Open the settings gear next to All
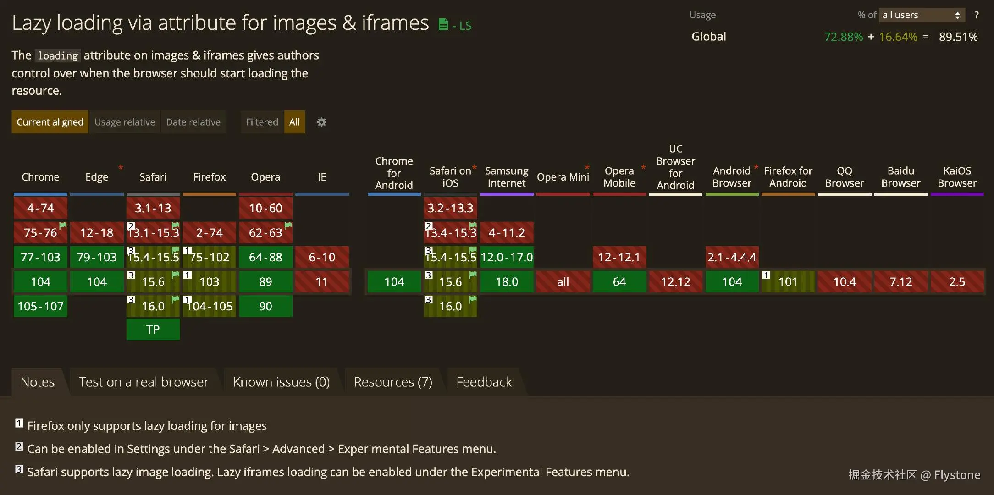Image resolution: width=994 pixels, height=495 pixels. [322, 122]
